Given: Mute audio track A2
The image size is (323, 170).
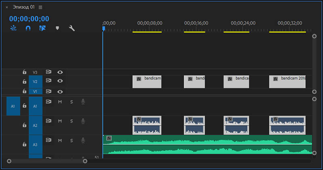Looking at the screenshot, I should [60, 121].
